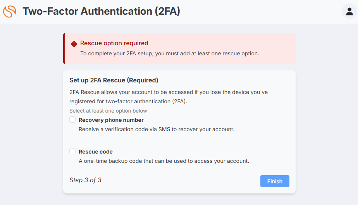Screen dimensions: 358x205
Task: Click the Two-Factor Authentication (2FA) page title
Action: coord(102,11)
